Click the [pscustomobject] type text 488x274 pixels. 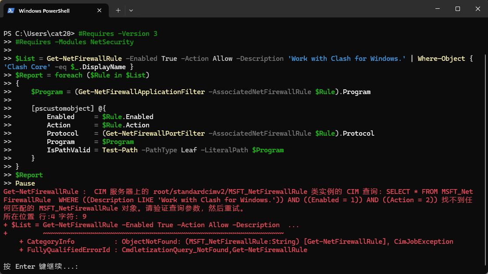coord(62,109)
